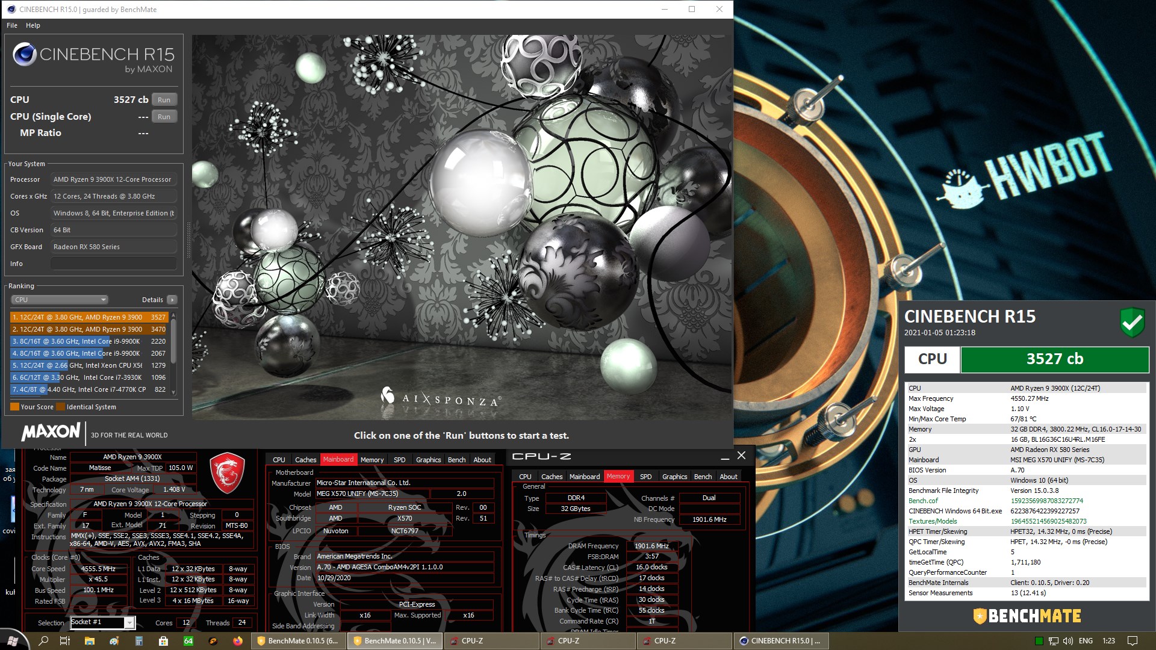Select ranking row 4 i9-9900K score 2067

point(89,353)
